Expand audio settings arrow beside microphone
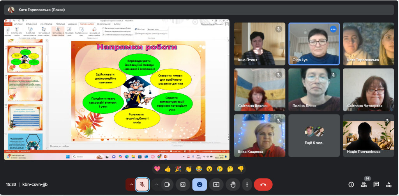 click(x=131, y=185)
